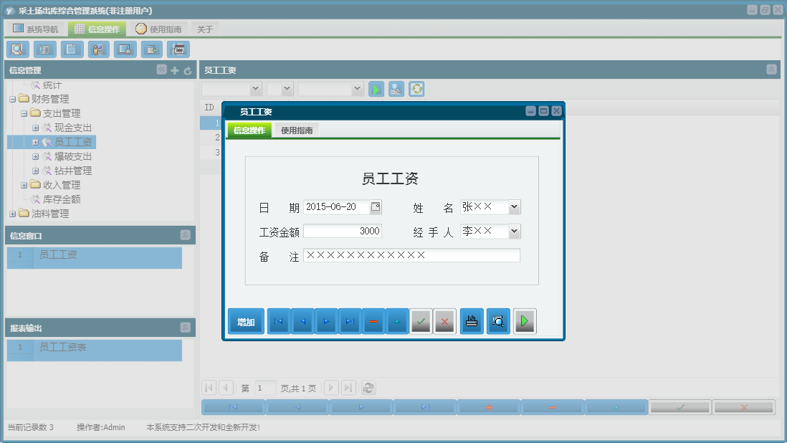Click the green run arrow in the dialog toolbar

click(525, 321)
